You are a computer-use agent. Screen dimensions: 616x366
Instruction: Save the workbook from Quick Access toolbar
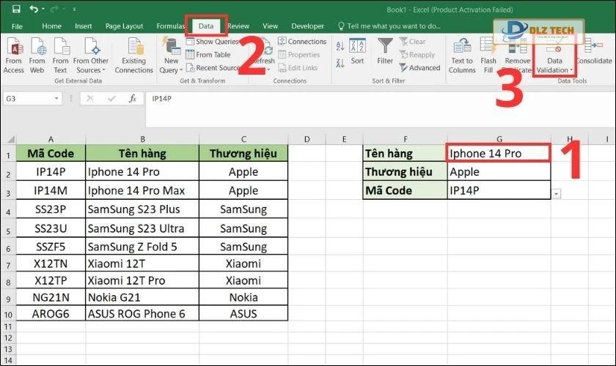[15, 10]
